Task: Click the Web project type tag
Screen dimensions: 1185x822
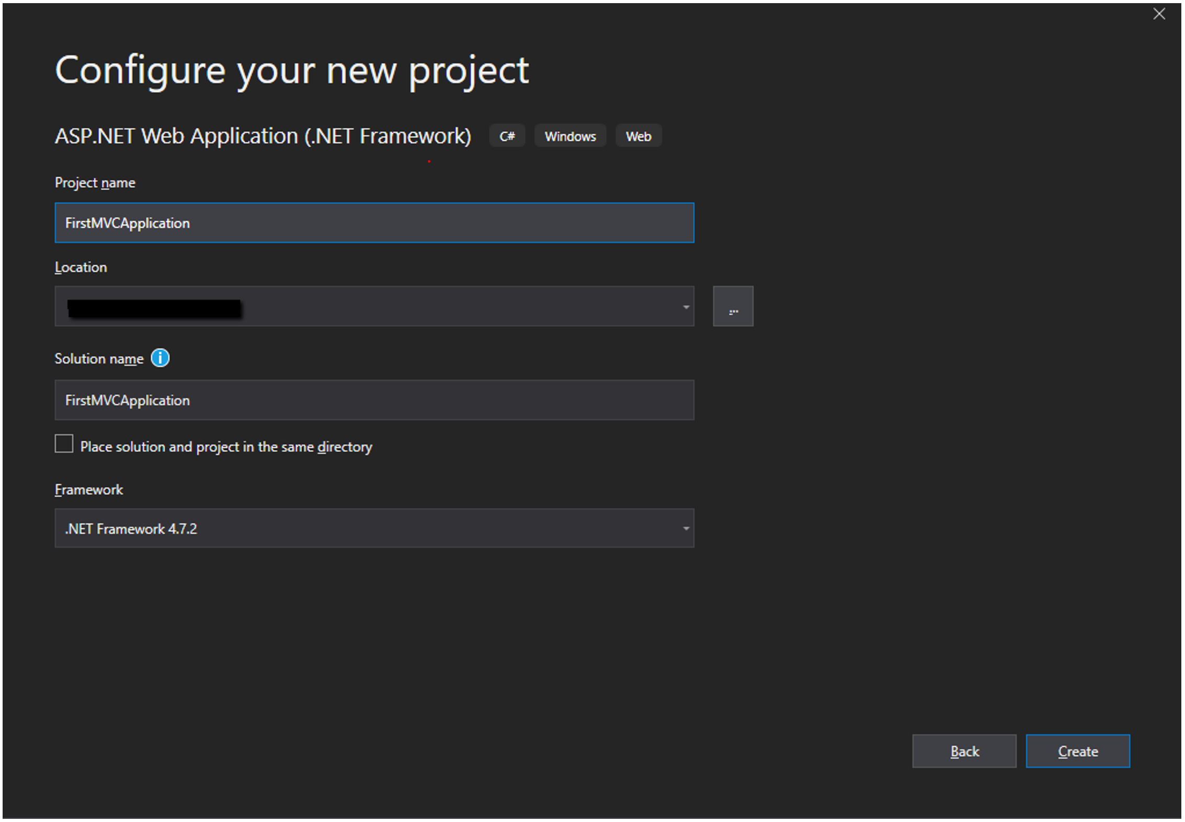Action: click(x=638, y=136)
